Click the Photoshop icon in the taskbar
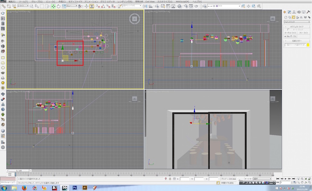Image resolution: width=312 pixels, height=191 pixels. pyautogui.click(x=75, y=187)
